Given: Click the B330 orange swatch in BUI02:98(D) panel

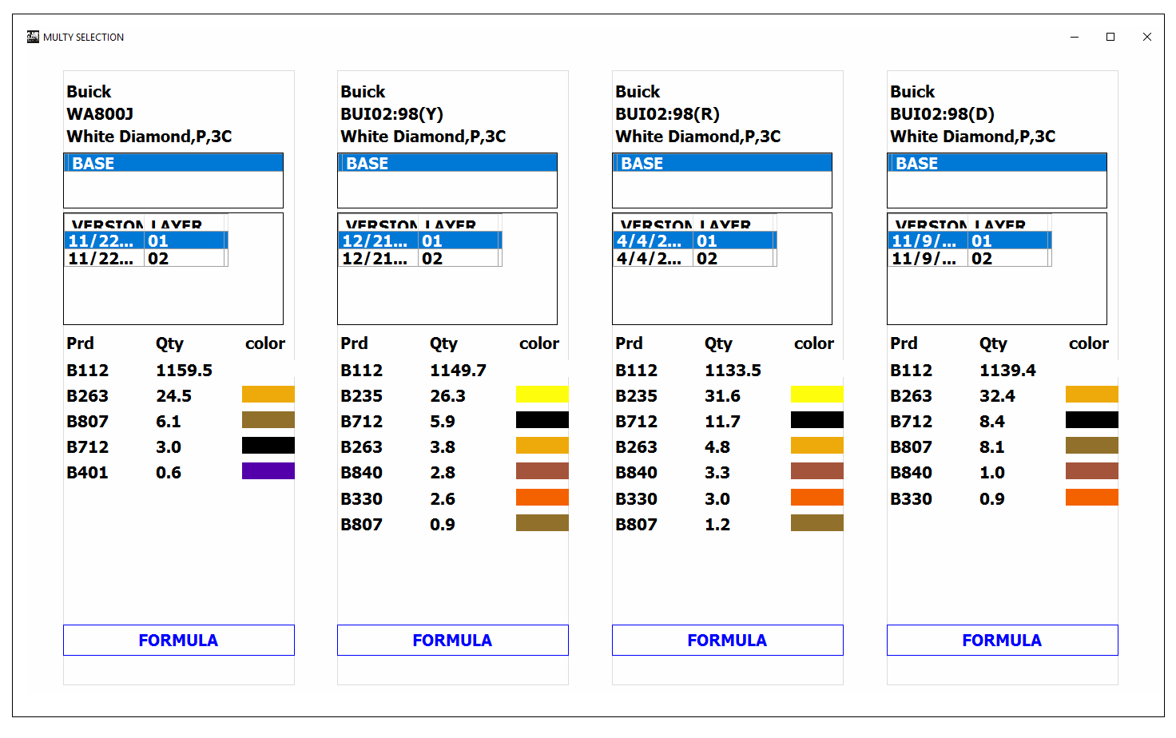Looking at the screenshot, I should tap(1092, 497).
